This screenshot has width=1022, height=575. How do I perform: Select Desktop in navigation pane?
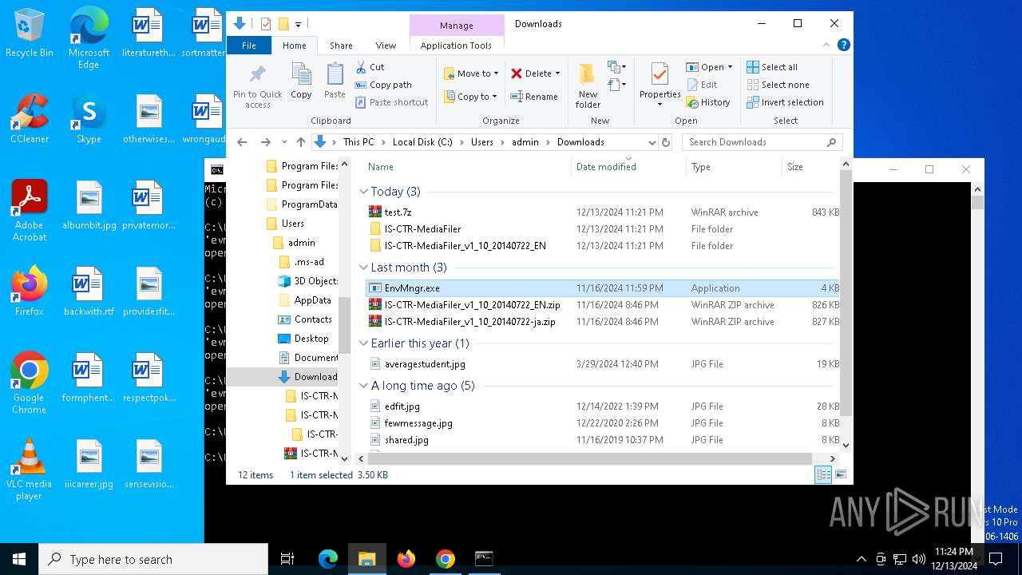tap(311, 339)
